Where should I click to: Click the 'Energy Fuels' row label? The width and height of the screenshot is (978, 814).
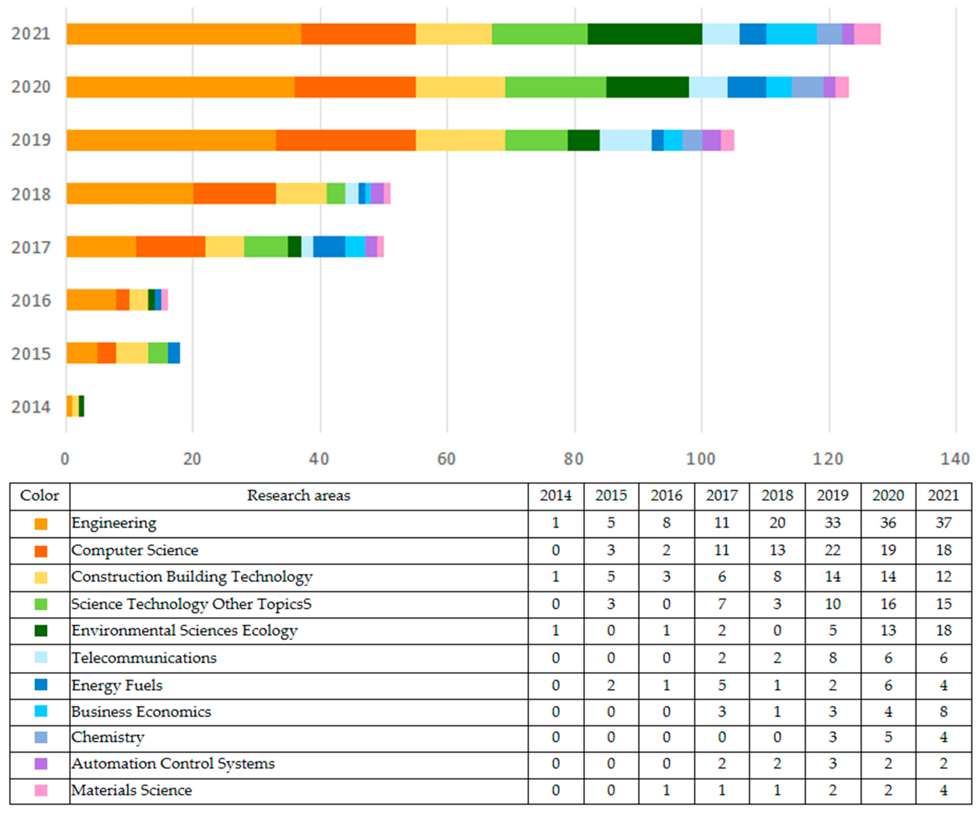(x=117, y=685)
